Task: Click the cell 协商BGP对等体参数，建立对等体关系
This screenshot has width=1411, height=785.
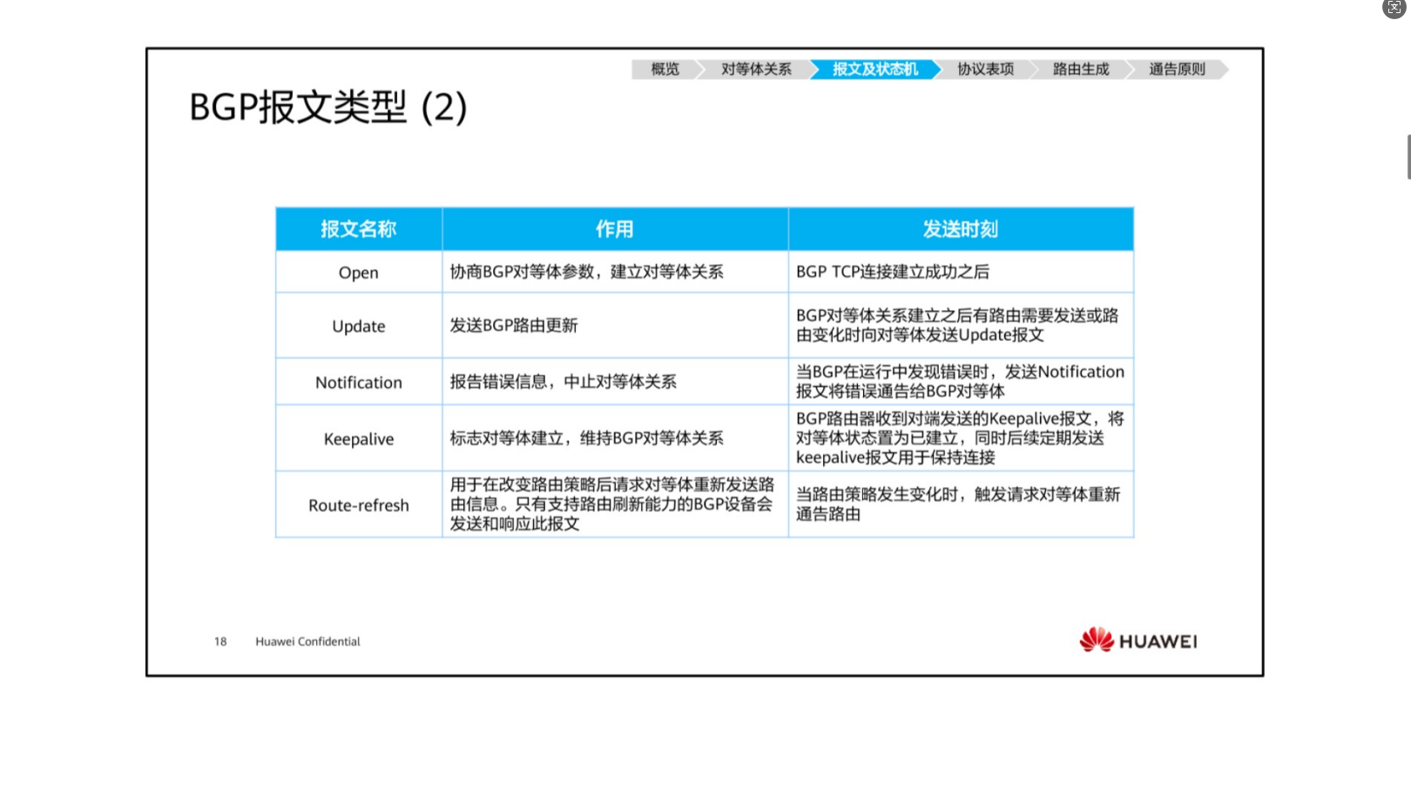Action: click(x=615, y=272)
